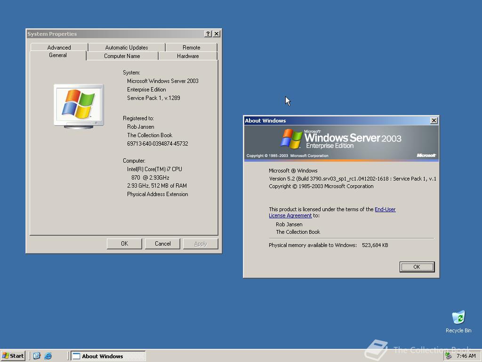Click the 'Intel(R) Core(TM) i7 CPU' text
This screenshot has width=482, height=362.
pyautogui.click(x=154, y=169)
